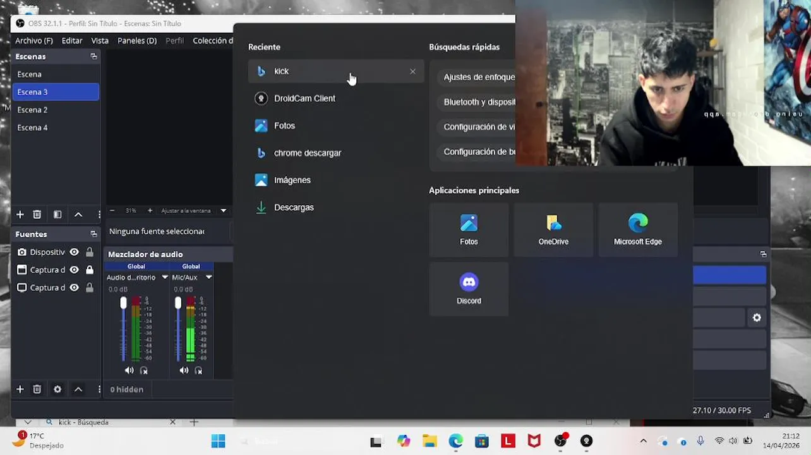Expand Ajustar a la ventana zoom dropdown

point(223,210)
